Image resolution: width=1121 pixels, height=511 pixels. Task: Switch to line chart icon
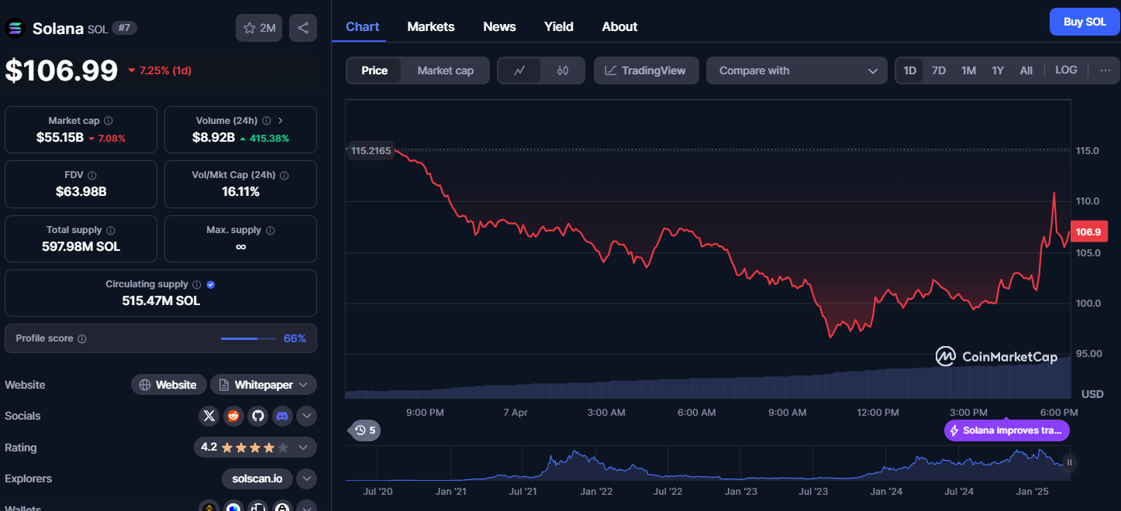(x=520, y=70)
